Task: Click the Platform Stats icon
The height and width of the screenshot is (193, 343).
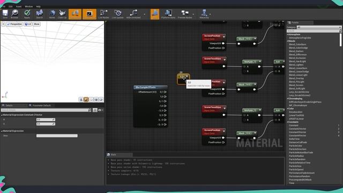Action: [x=168, y=14]
